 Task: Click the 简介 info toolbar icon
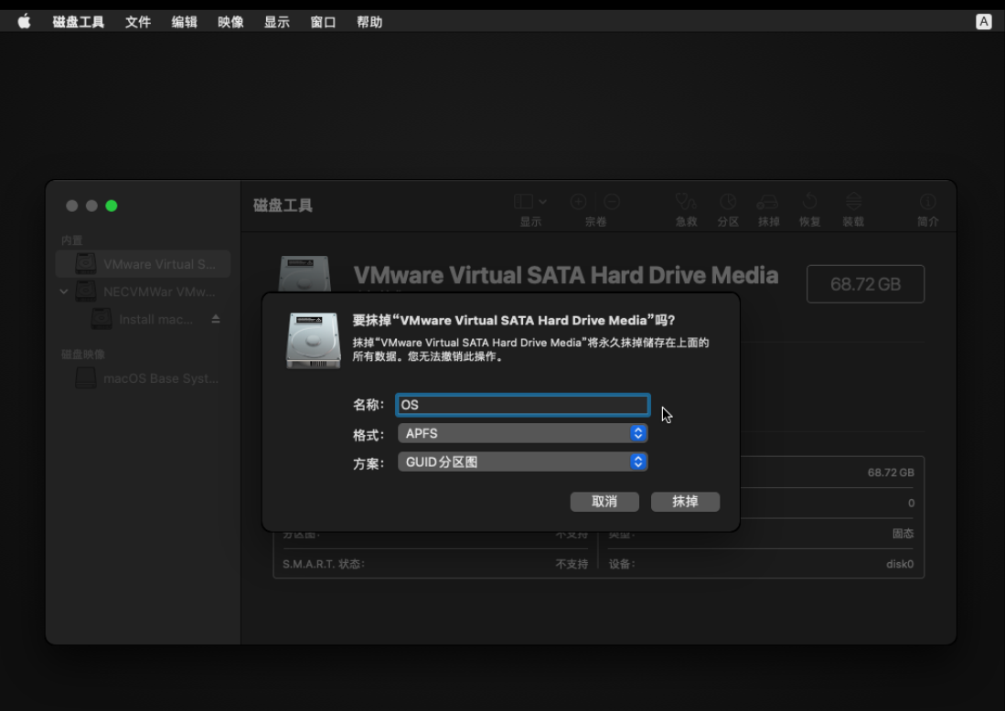click(927, 202)
